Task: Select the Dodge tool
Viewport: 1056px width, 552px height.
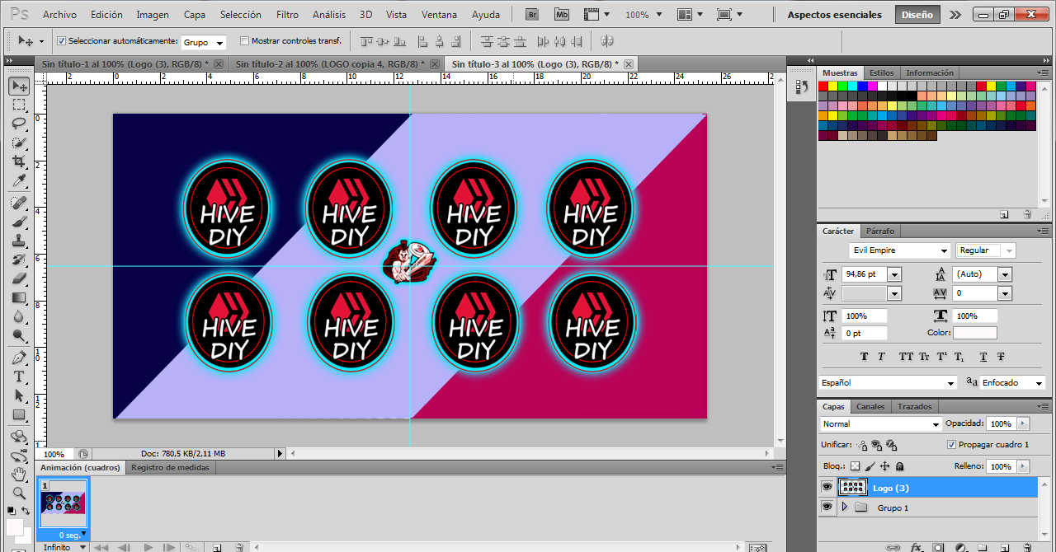Action: [19, 335]
